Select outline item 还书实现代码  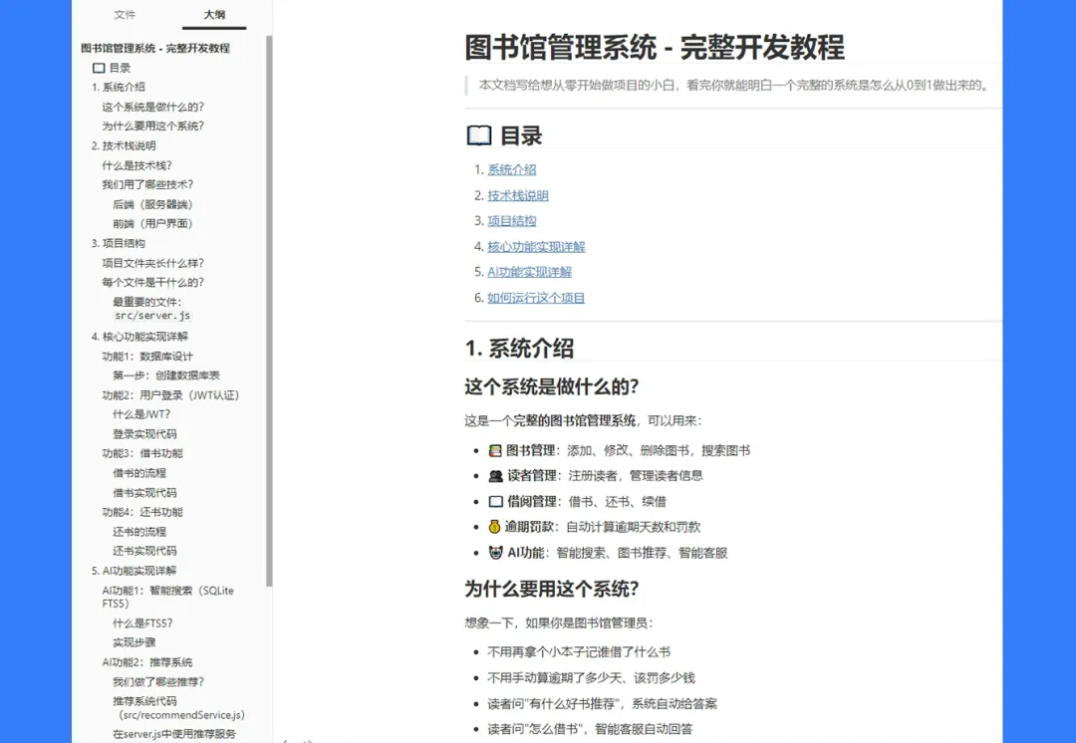[x=144, y=551]
